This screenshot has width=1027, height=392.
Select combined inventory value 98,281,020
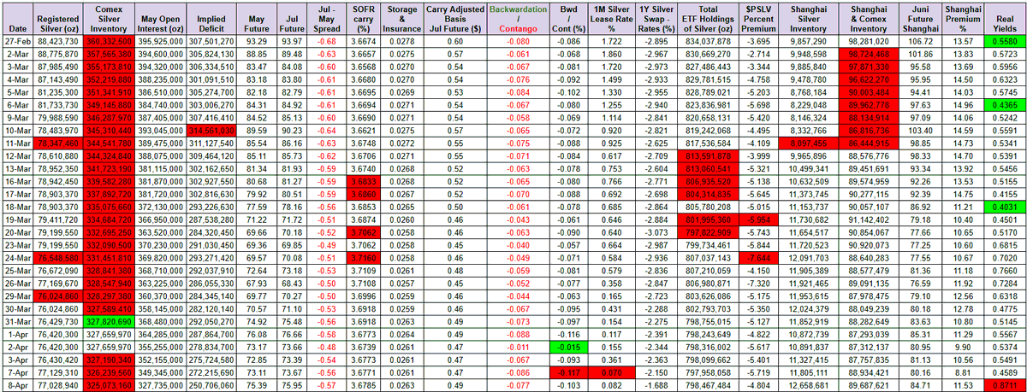click(868, 41)
